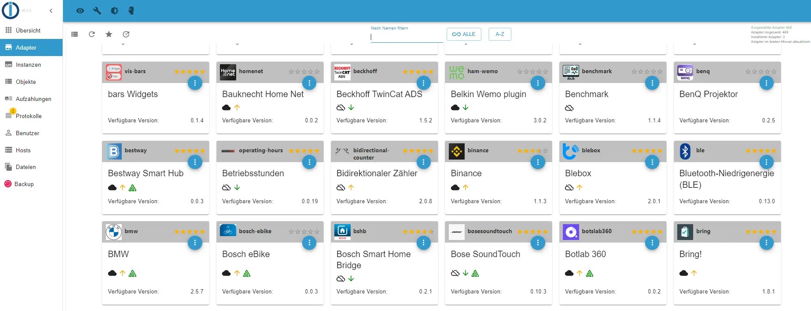The image size is (811, 311).
Task: Focus the 'Nach Namen filtern' input field
Action: [x=406, y=37]
